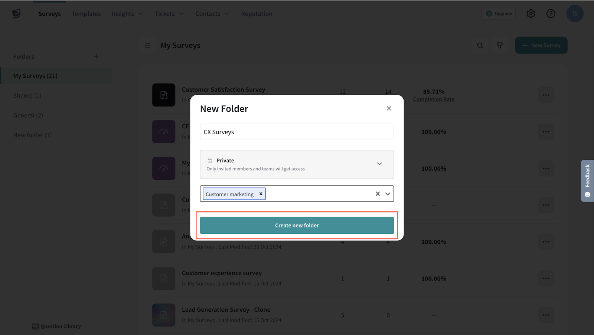This screenshot has width=594, height=335.
Task: Expand the Private access dropdown
Action: [x=379, y=164]
